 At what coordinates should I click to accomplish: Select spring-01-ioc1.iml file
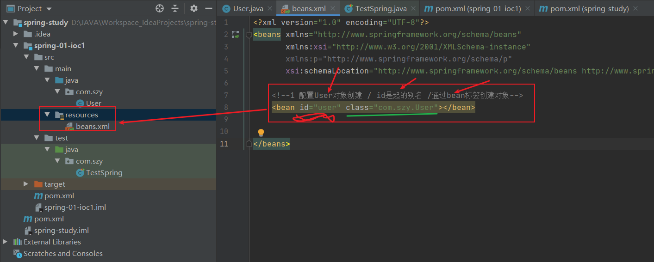tap(75, 207)
